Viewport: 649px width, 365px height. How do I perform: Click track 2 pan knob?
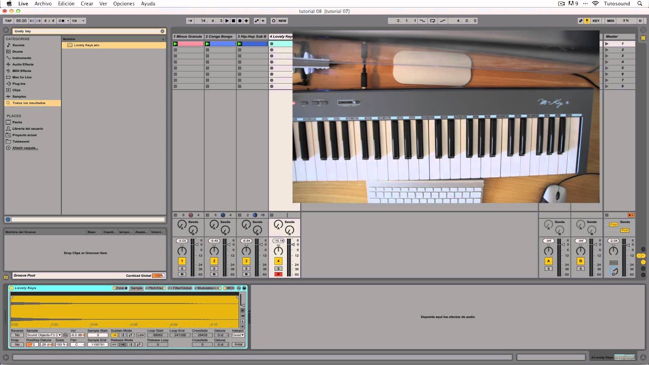pyautogui.click(x=214, y=251)
